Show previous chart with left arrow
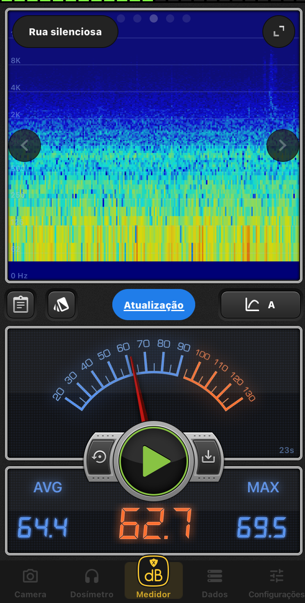The image size is (305, 603). [x=25, y=146]
